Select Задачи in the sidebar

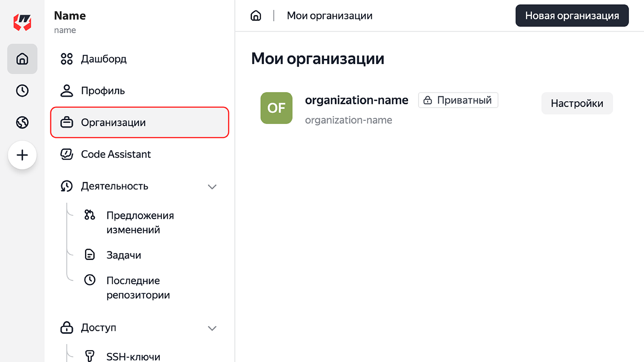coord(124,255)
